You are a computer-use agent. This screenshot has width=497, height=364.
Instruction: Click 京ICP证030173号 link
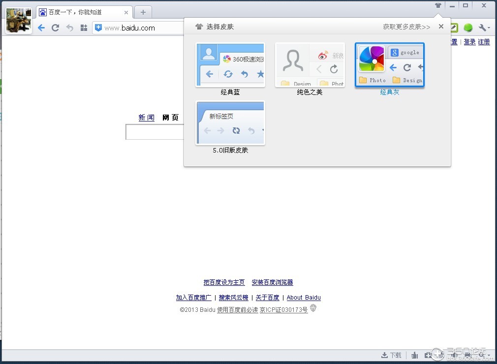283,310
